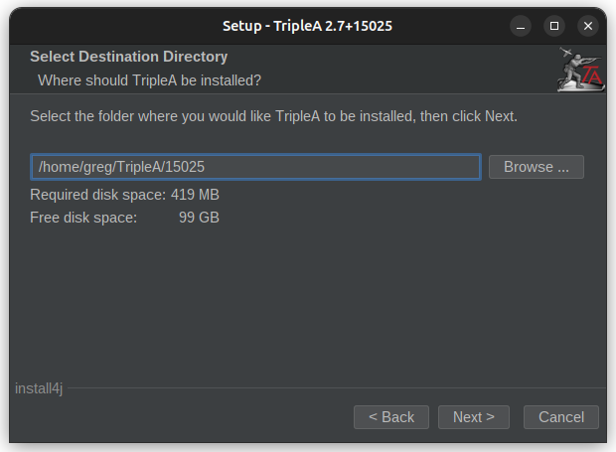Return to previous step with < Back
Viewport: 616px width, 452px height.
[391, 417]
